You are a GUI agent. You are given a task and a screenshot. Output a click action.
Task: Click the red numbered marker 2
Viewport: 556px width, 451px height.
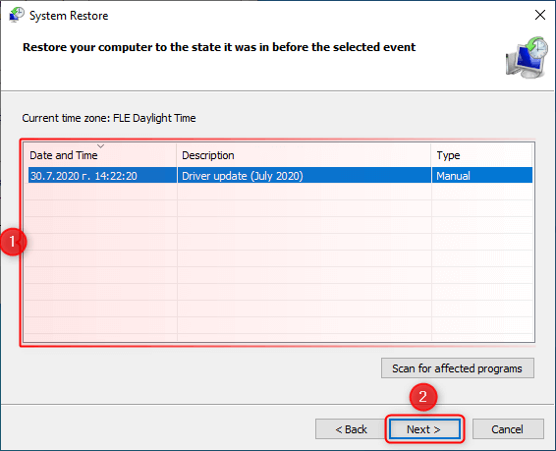(x=423, y=397)
